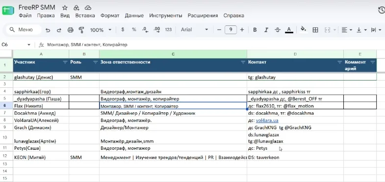This screenshot has width=385, height=182.
Task: Click the font size field
Action: click(x=231, y=30)
